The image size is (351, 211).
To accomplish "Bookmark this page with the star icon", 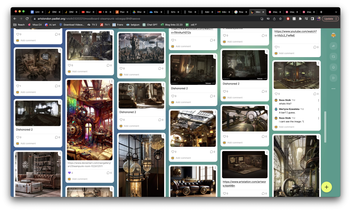I will 280,19.
